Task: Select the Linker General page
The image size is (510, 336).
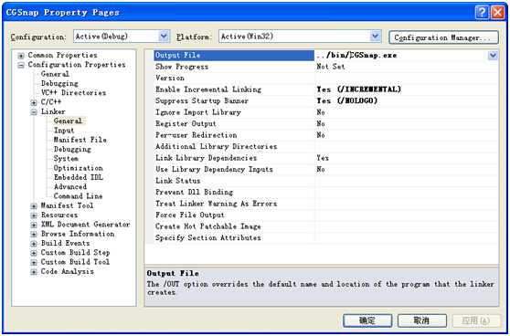Action: coord(68,121)
